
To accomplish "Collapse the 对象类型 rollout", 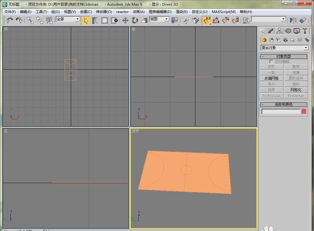I will click(x=283, y=56).
